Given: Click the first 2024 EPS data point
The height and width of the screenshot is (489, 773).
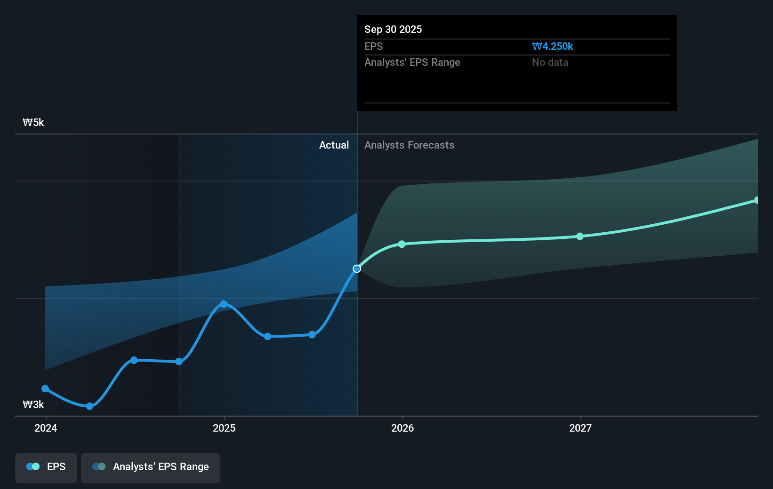Looking at the screenshot, I should [x=45, y=388].
